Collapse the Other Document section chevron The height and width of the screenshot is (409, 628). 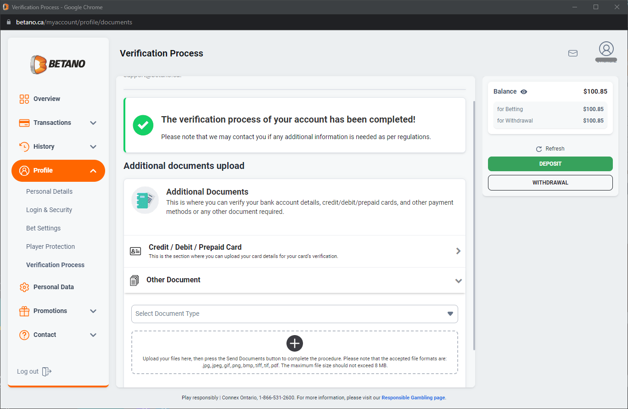(x=458, y=280)
